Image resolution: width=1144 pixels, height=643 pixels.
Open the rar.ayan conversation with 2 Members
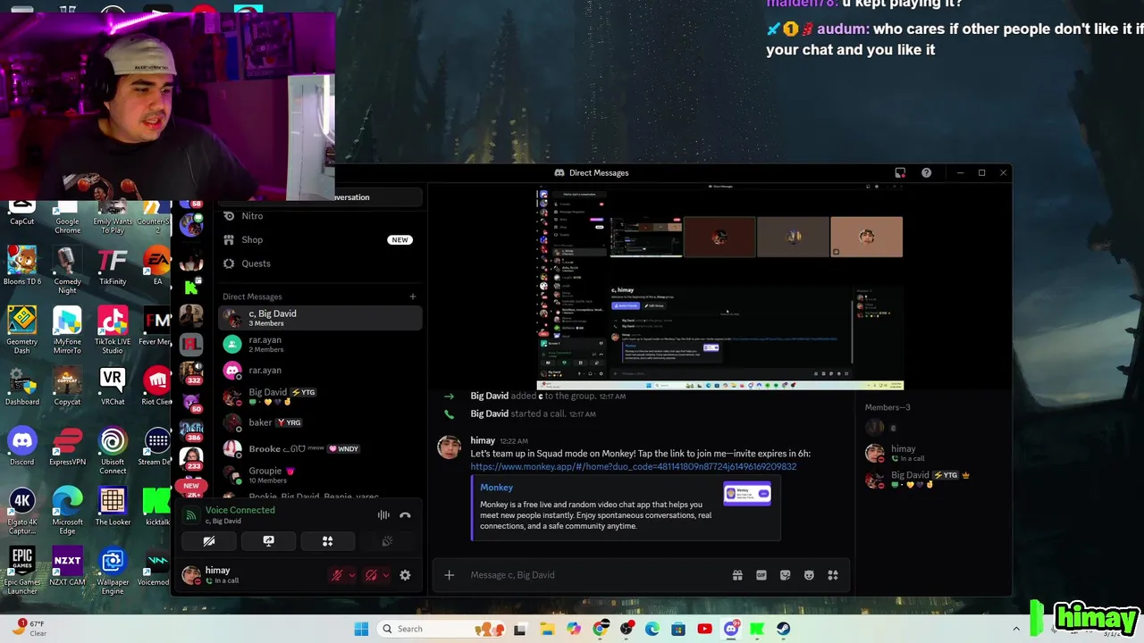(x=320, y=344)
